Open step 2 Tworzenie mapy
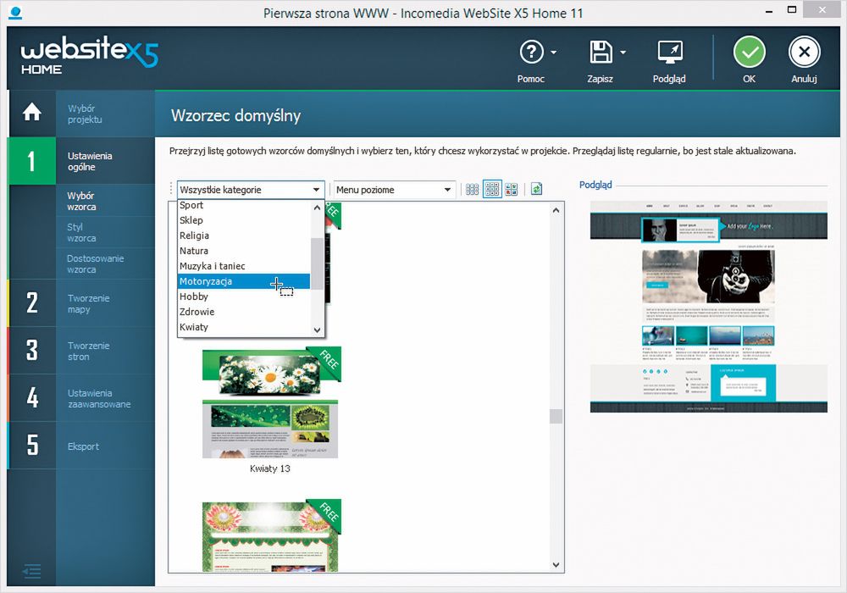 (82, 303)
